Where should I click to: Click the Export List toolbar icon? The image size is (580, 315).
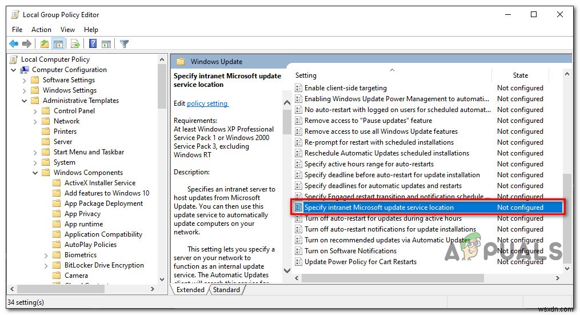click(75, 44)
